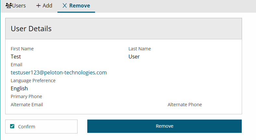Click the last name value User

134,57
